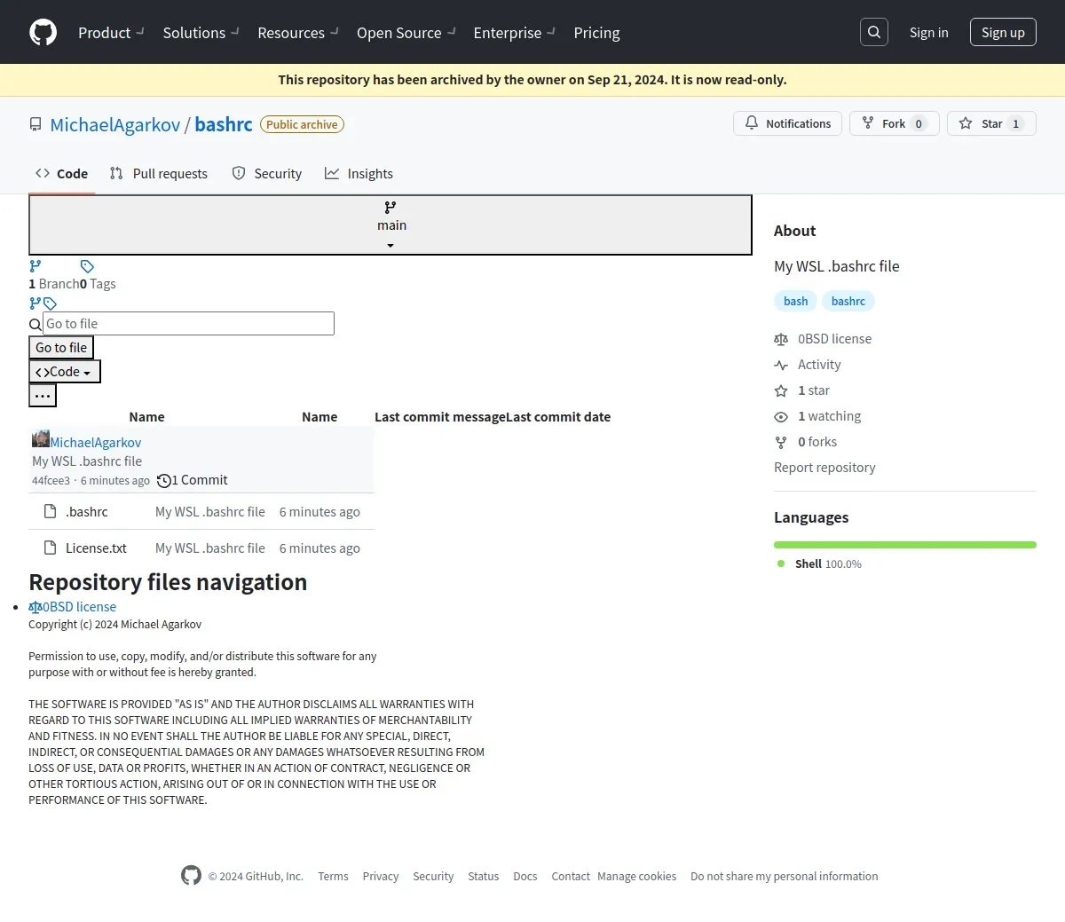Image resolution: width=1065 pixels, height=922 pixels.
Task: Click the MichaelAgarkov avatar image
Action: [x=41, y=438]
